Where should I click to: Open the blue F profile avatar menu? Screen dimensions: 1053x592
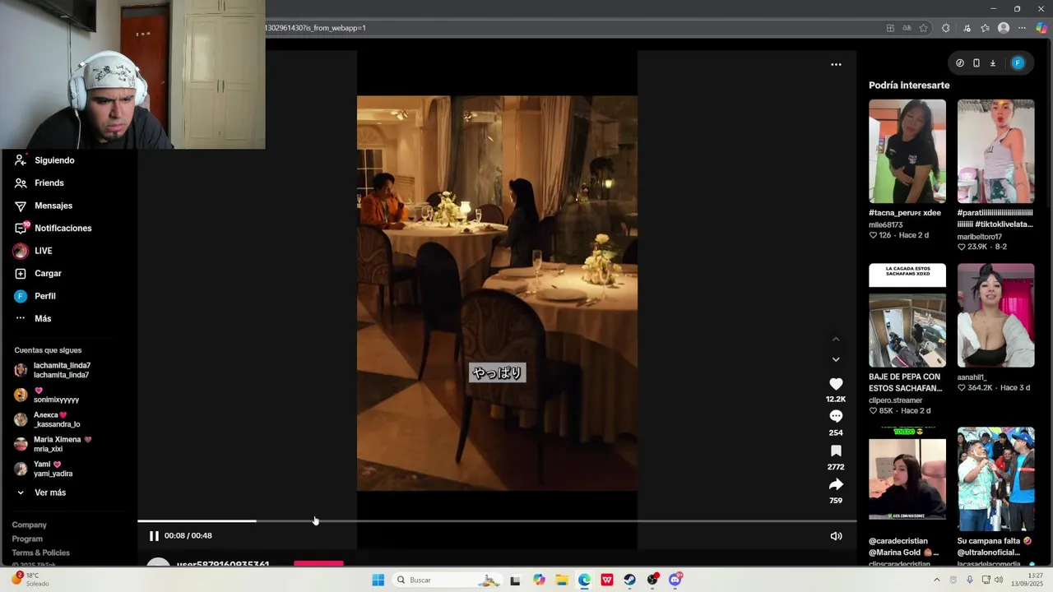(1018, 63)
